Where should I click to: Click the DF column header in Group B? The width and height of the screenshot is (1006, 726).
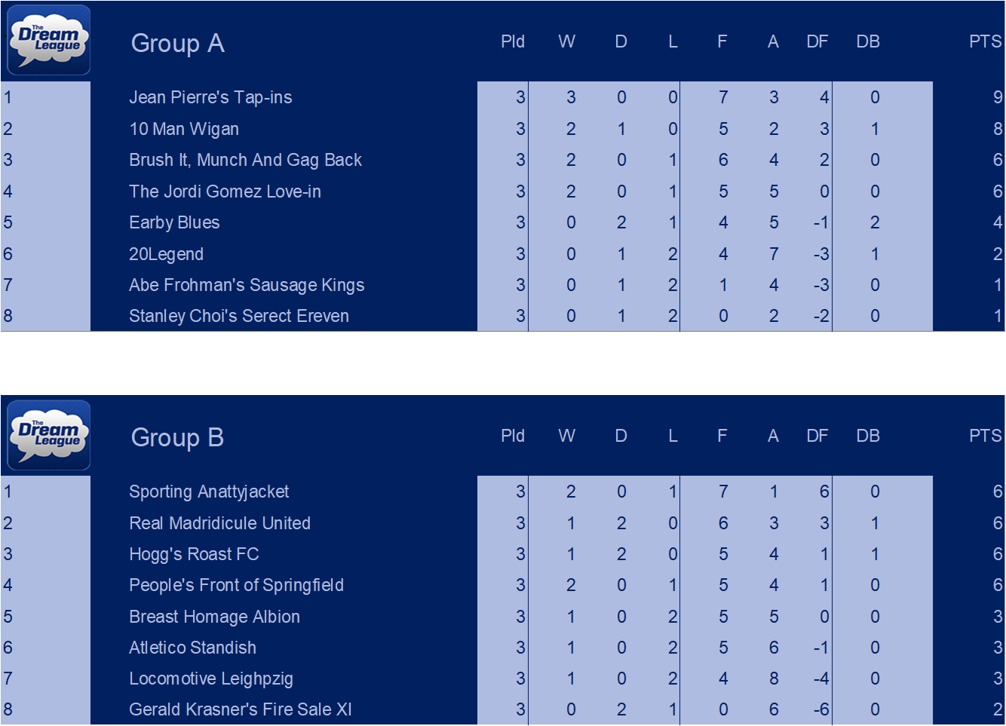817,436
